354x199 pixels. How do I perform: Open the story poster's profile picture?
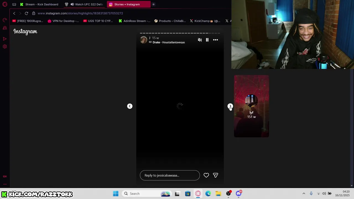144,40
